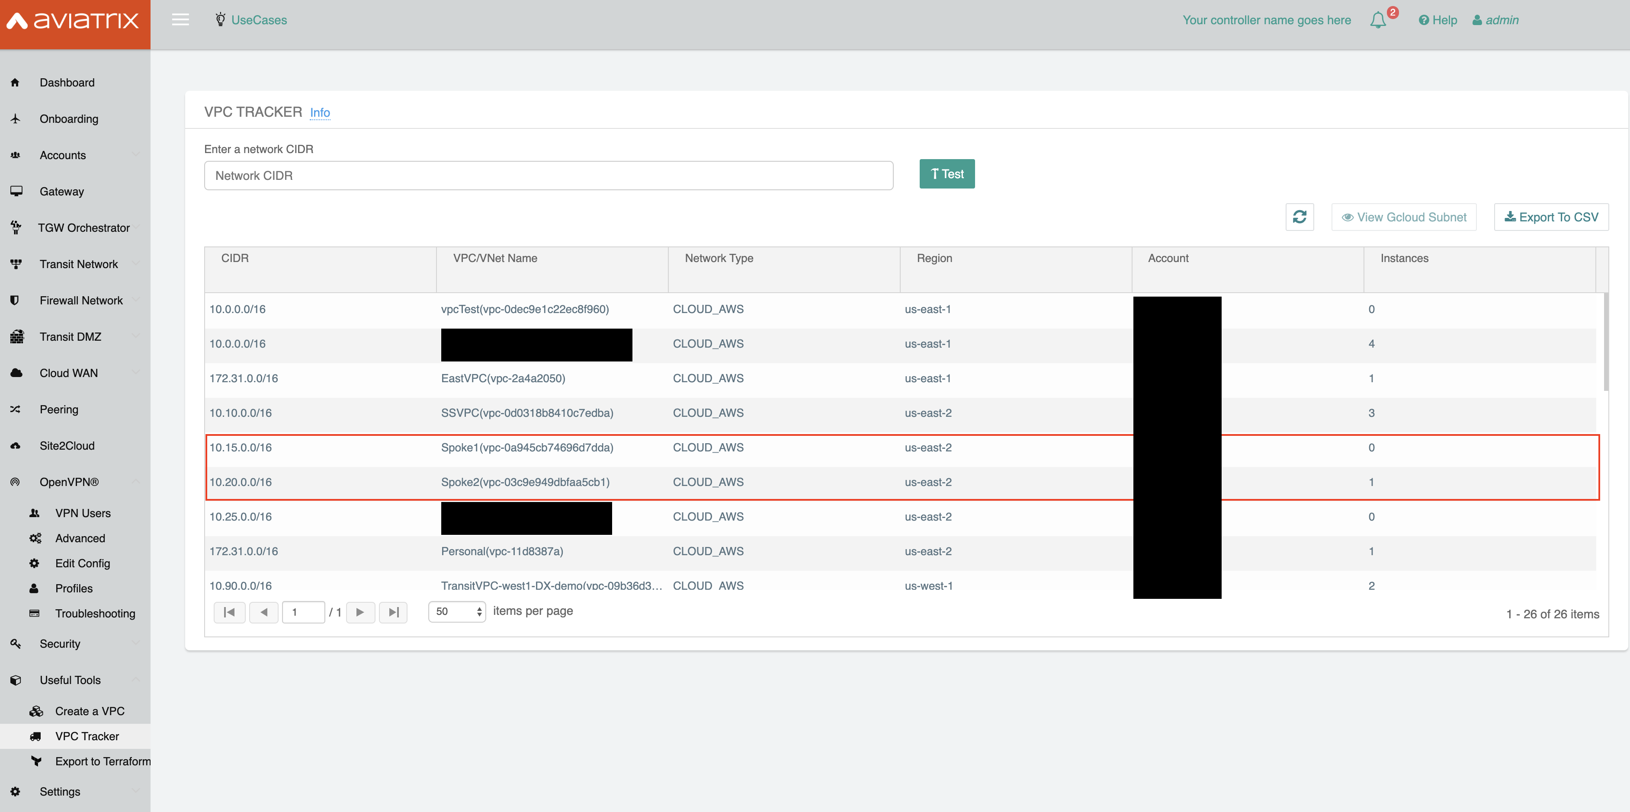The width and height of the screenshot is (1630, 812).
Task: Open the Peering page
Action: [x=59, y=409]
